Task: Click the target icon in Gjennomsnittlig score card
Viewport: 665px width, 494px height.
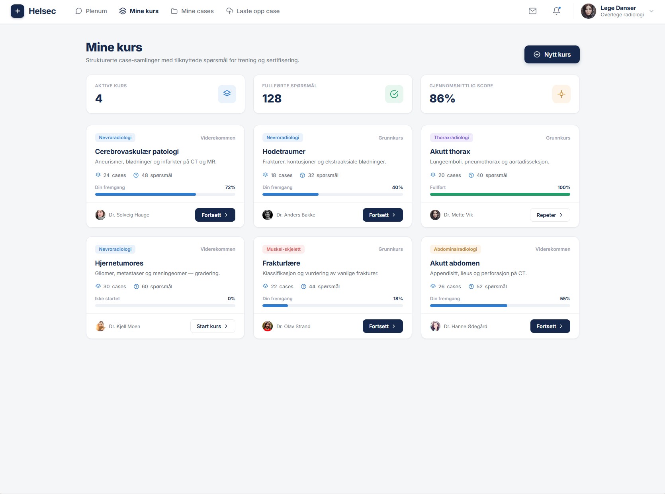Action: tap(561, 94)
